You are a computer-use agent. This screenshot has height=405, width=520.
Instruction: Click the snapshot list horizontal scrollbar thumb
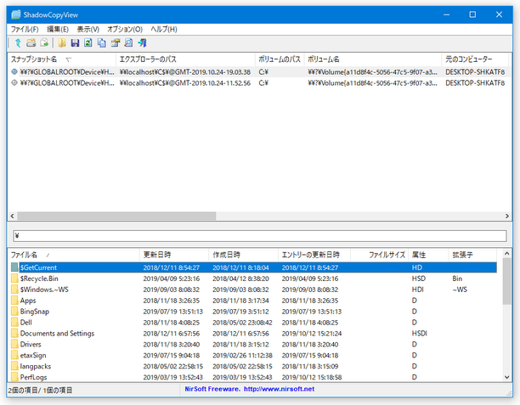116,217
